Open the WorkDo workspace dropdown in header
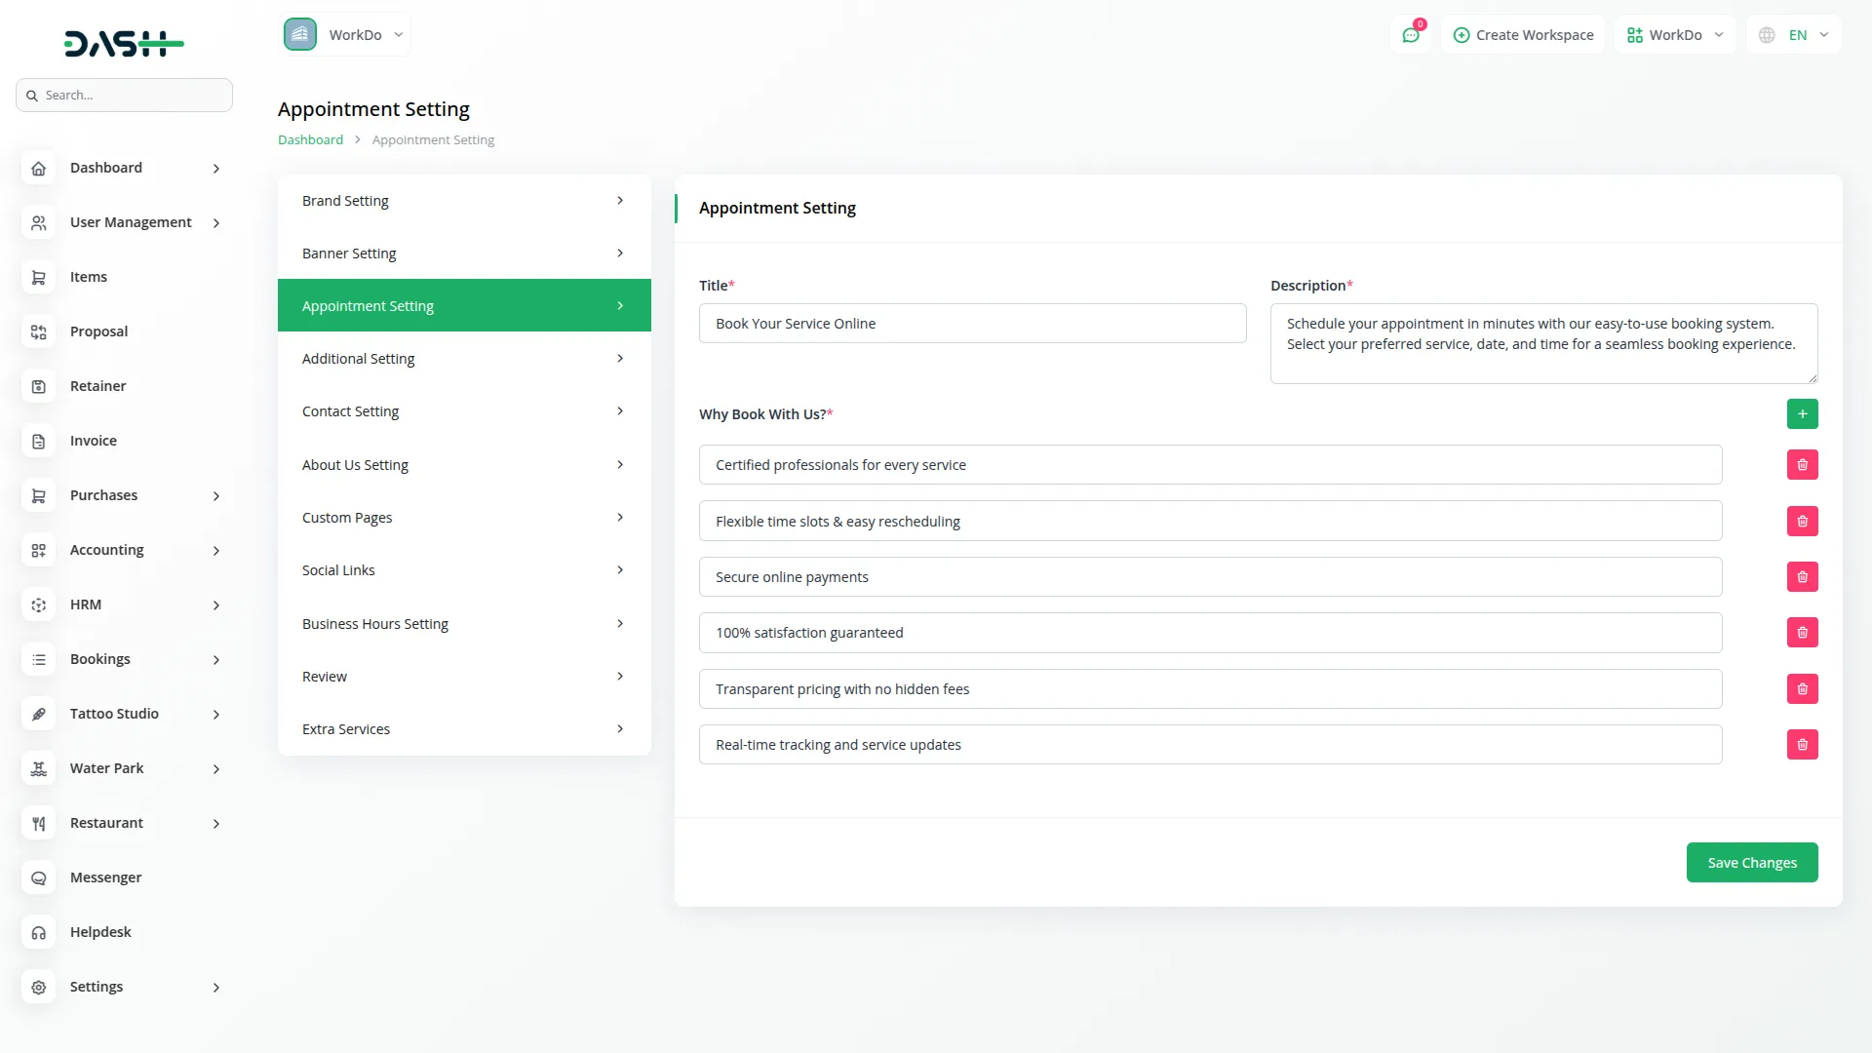Image resolution: width=1872 pixels, height=1053 pixels. tap(1674, 35)
